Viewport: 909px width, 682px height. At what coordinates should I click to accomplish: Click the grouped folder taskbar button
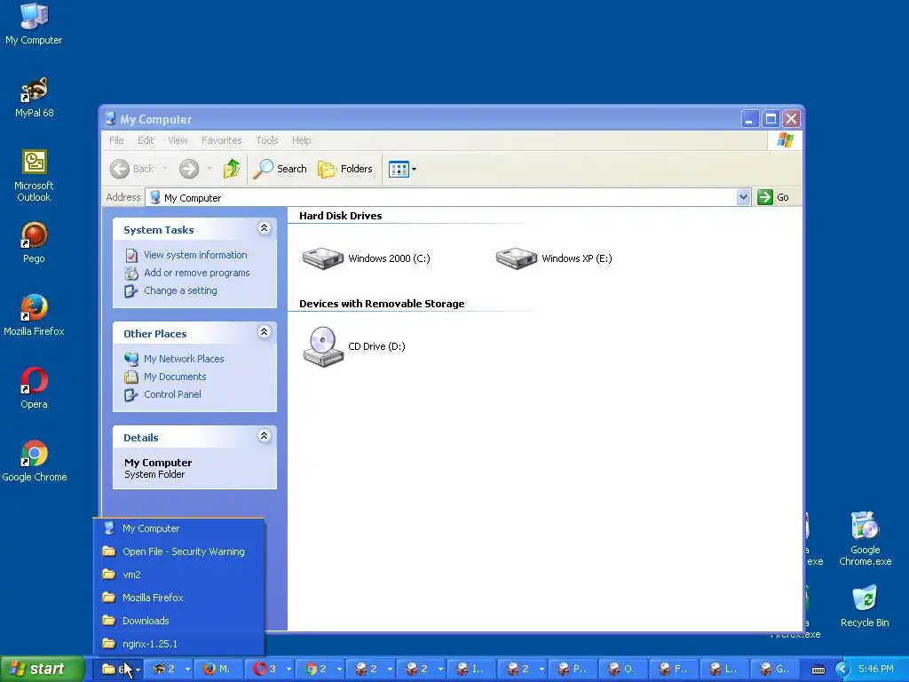118,670
